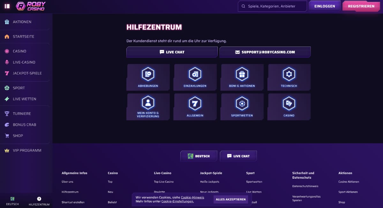Select Live-Casino in the sidebar
The image size is (383, 208).
24,62
